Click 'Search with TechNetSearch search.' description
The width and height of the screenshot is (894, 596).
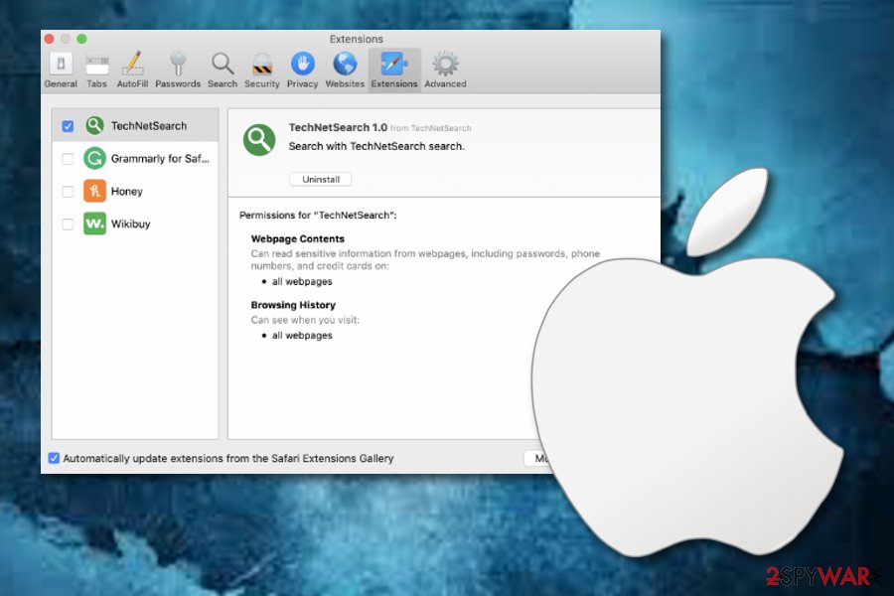click(376, 146)
